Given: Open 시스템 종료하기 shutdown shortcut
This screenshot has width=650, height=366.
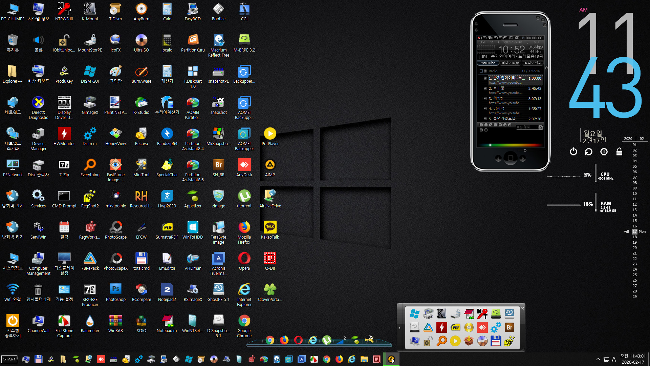Looking at the screenshot, I should [x=13, y=326].
